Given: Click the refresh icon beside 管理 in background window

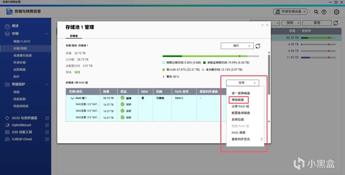Looking at the screenshot, I should tap(336, 23).
